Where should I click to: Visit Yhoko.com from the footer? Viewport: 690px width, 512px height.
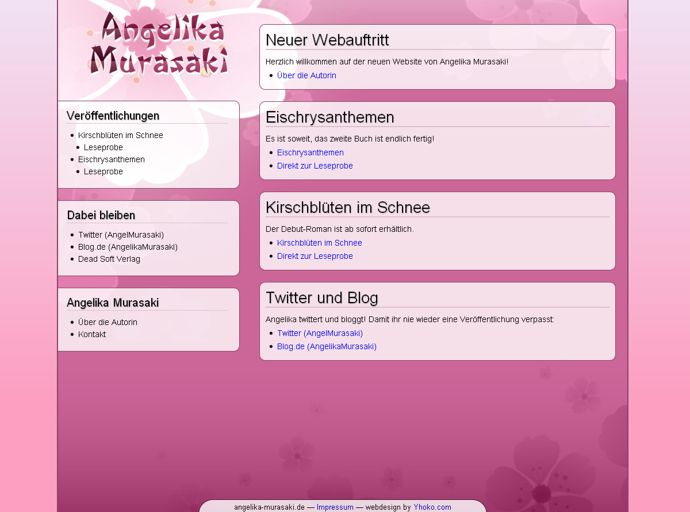[432, 507]
